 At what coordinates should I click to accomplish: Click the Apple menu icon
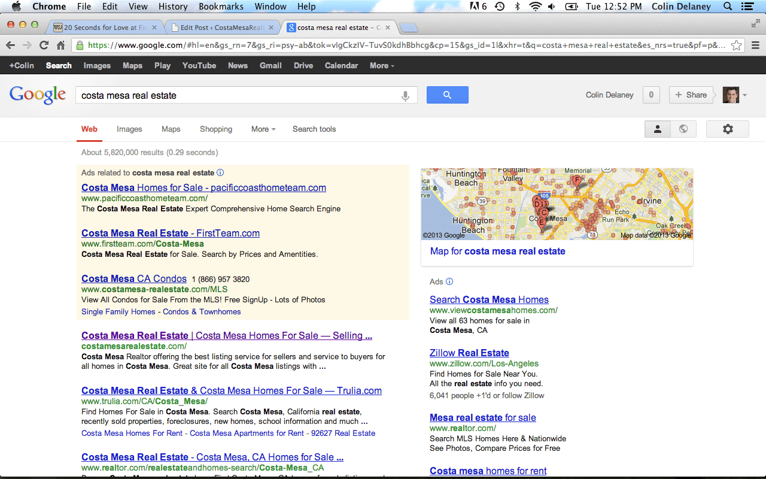[x=16, y=7]
